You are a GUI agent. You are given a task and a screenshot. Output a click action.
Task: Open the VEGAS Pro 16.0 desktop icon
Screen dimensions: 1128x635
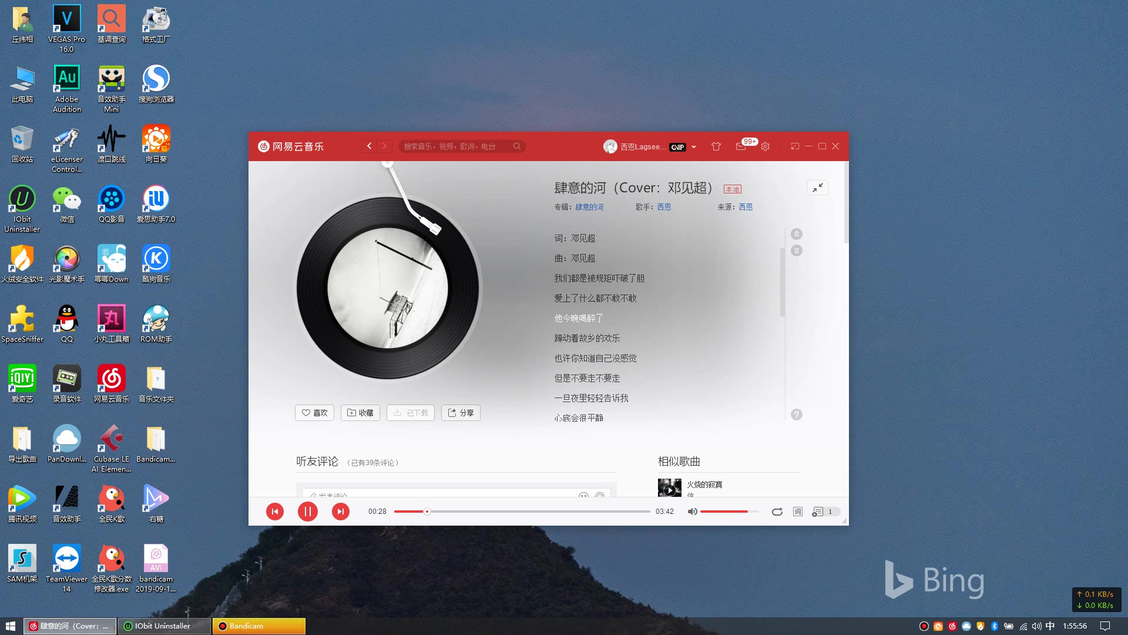[x=66, y=28]
